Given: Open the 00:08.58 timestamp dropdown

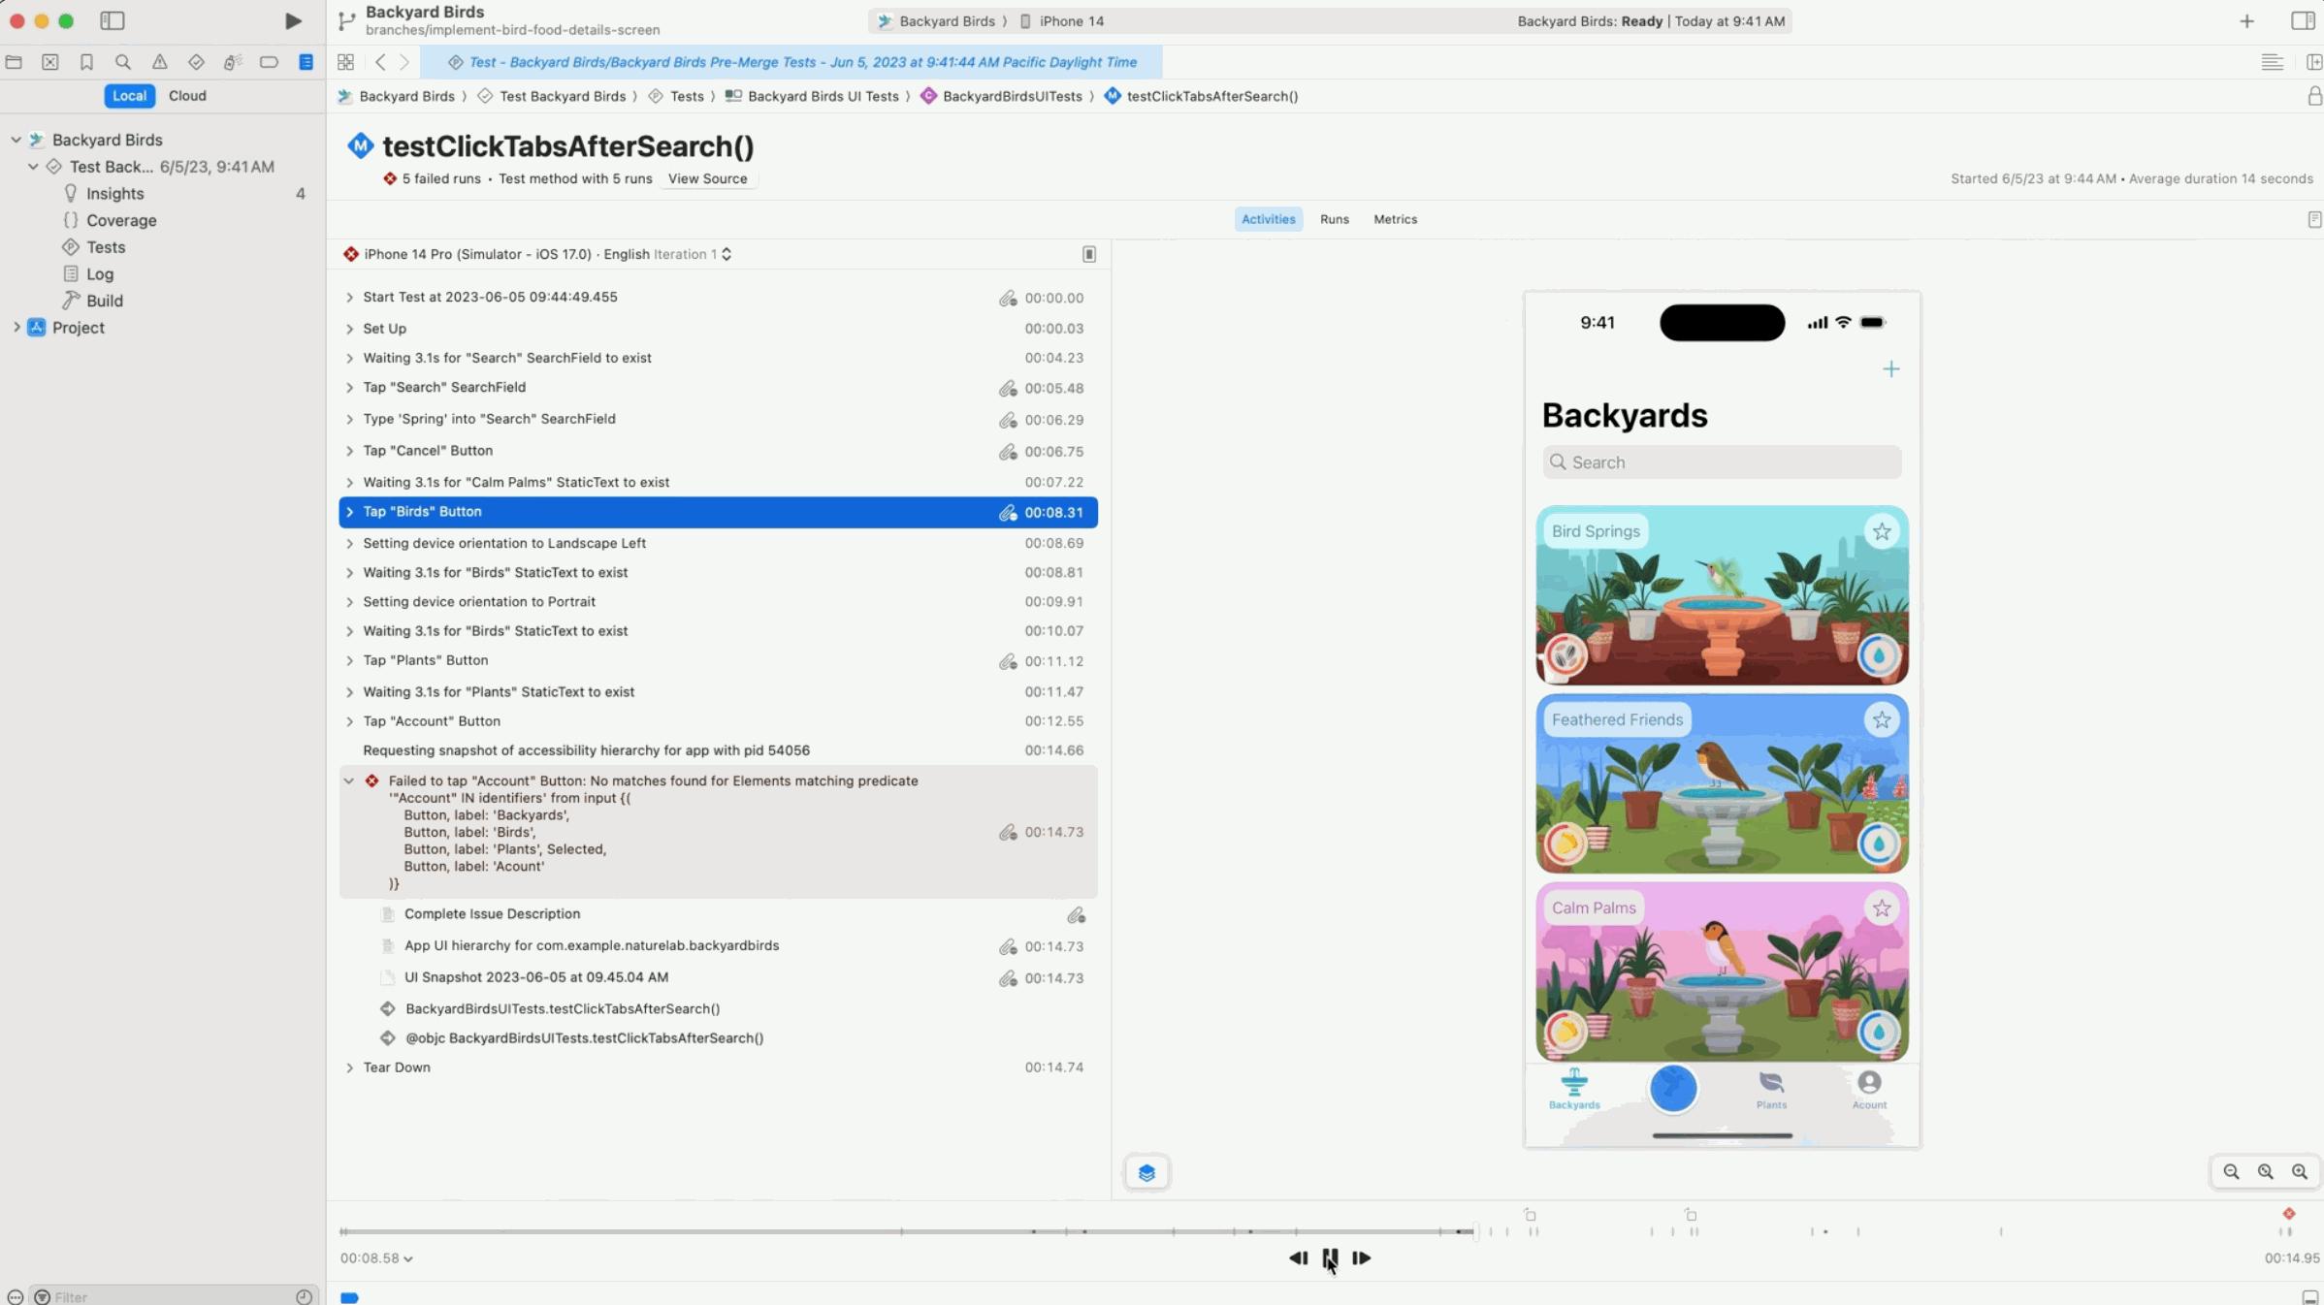Looking at the screenshot, I should 405,1257.
